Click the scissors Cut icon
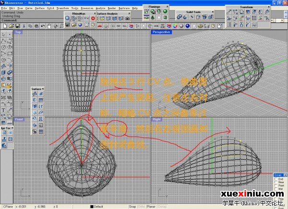This screenshot has height=209, width=288. point(24,26)
